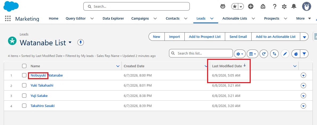Click the 6/7/2026, 8:38 PM cell

tap(138, 96)
